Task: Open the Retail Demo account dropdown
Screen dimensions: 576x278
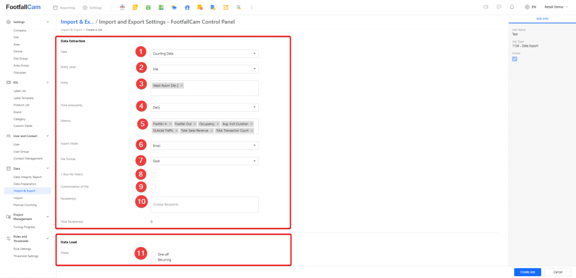Action: [x=556, y=7]
